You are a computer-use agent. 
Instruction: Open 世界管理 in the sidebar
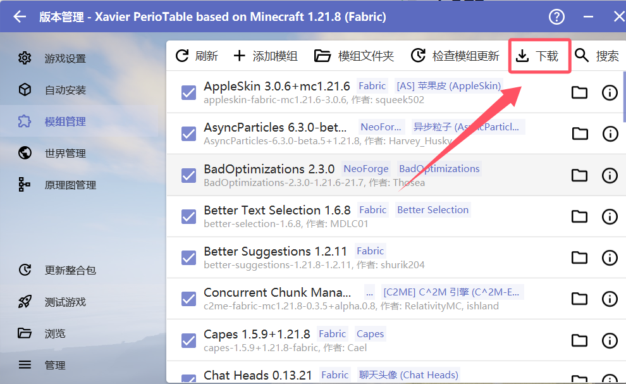(x=79, y=153)
